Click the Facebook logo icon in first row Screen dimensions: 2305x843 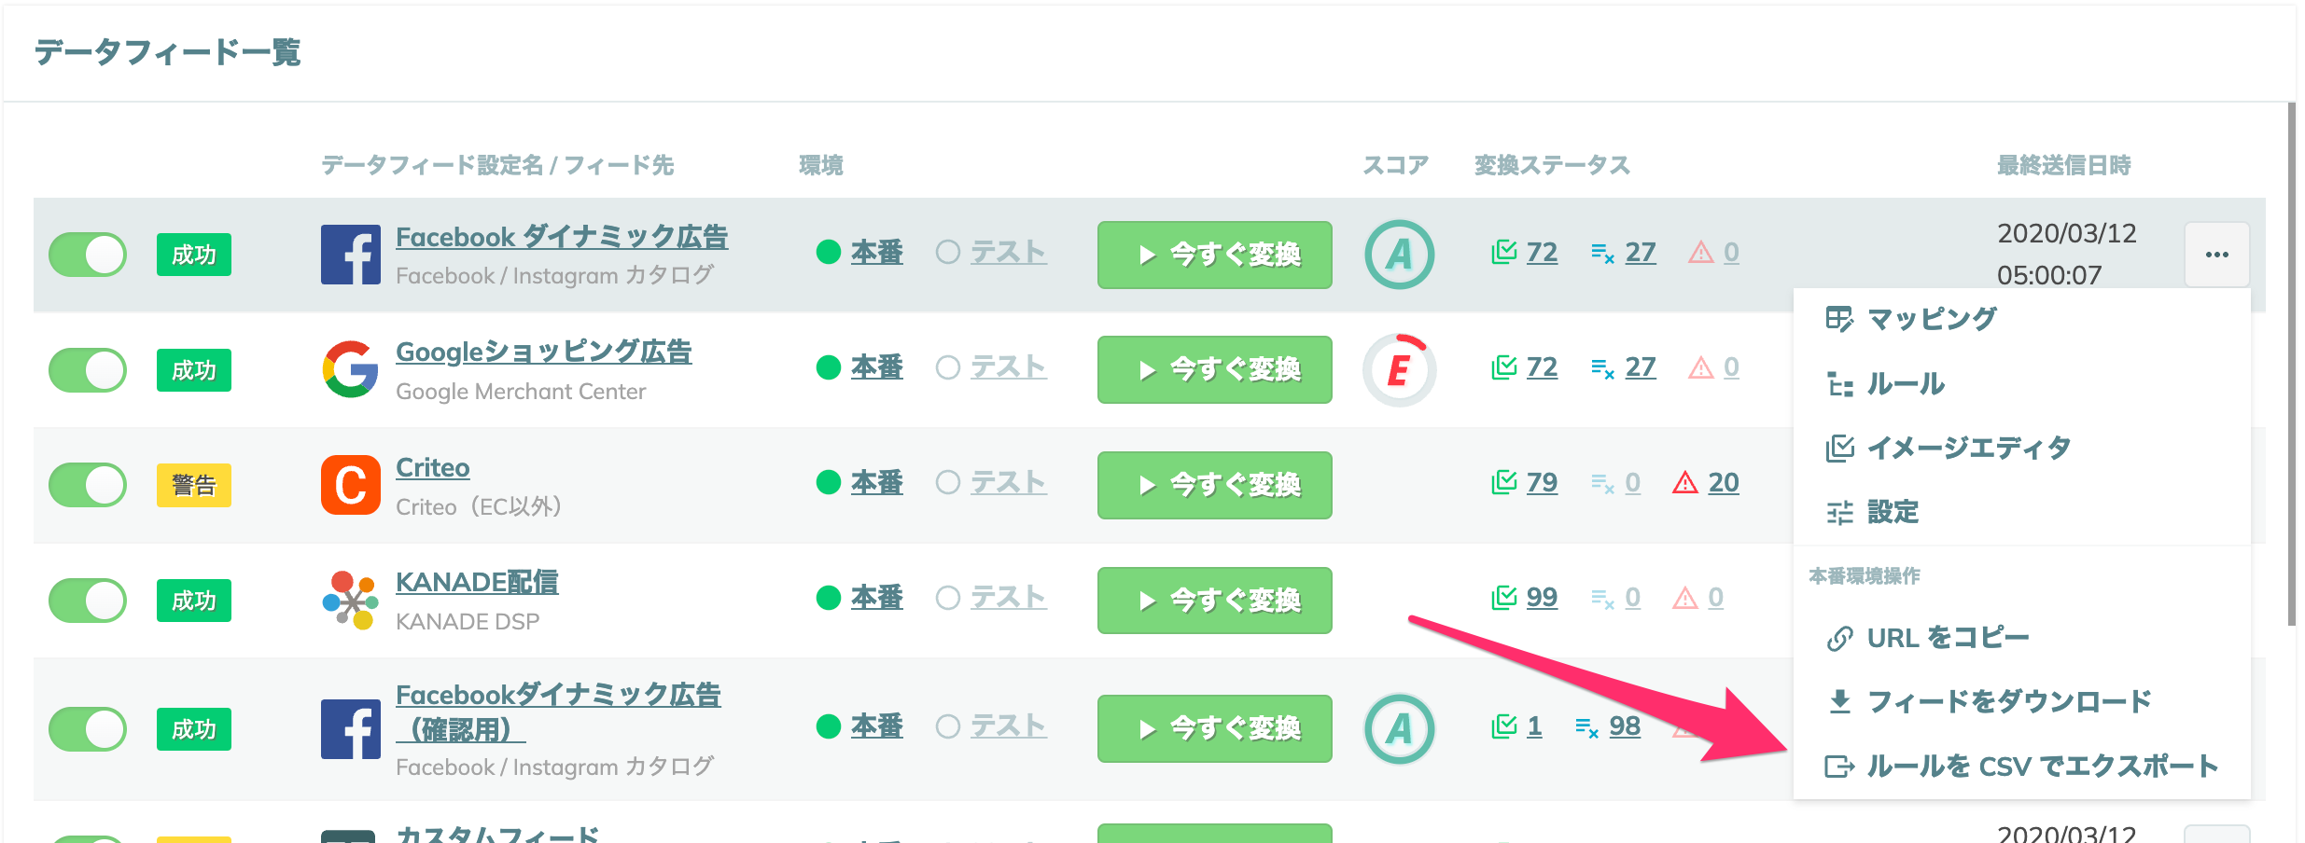(350, 255)
